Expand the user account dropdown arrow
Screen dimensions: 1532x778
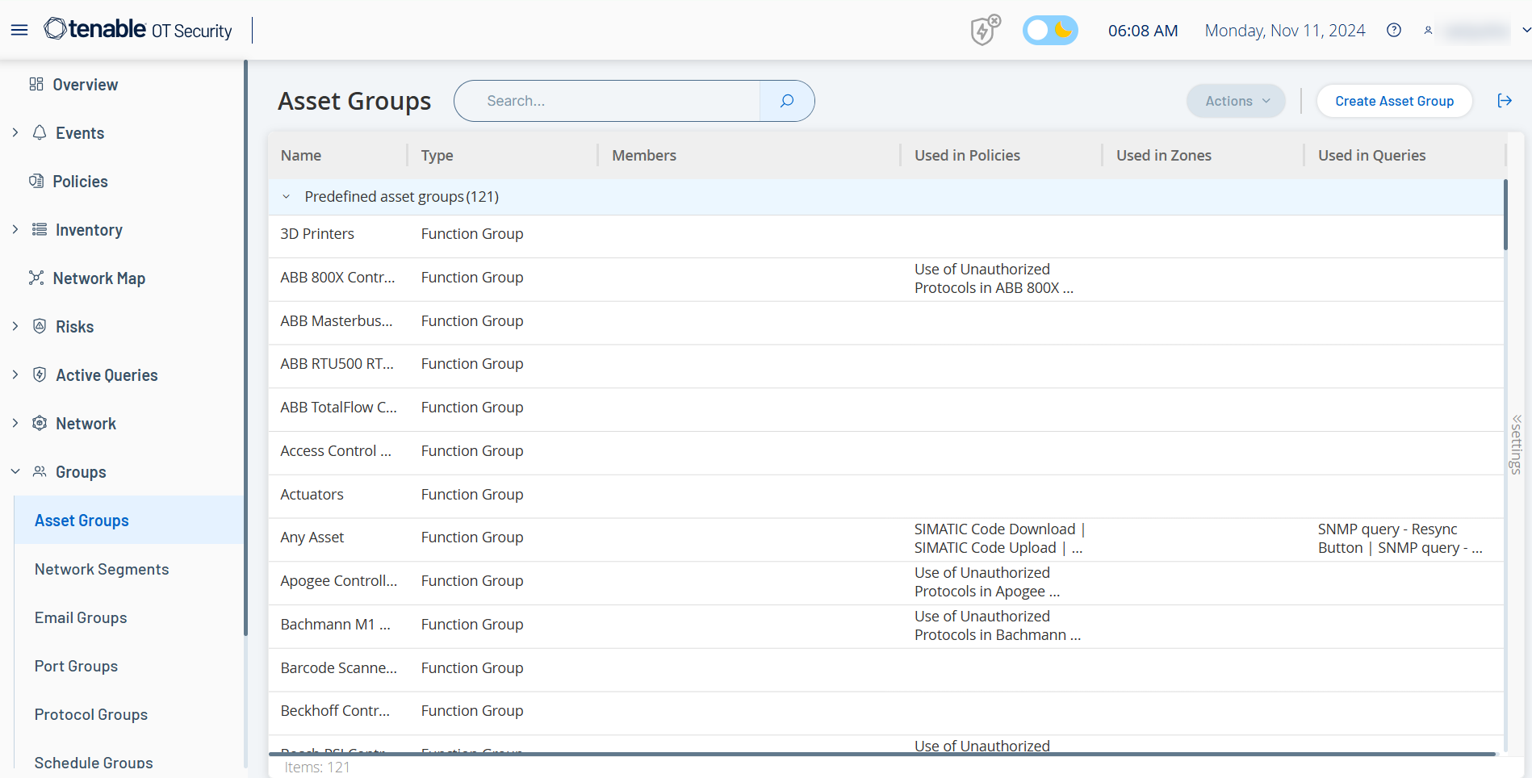click(x=1526, y=31)
